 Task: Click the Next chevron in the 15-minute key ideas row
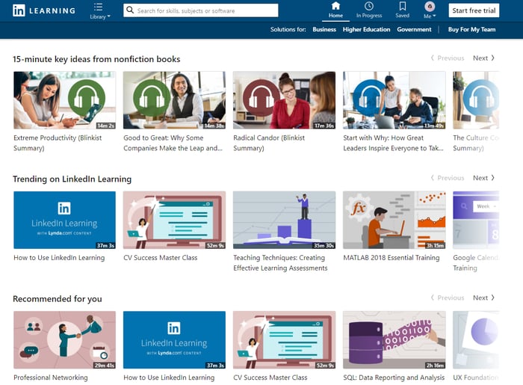pyautogui.click(x=493, y=58)
